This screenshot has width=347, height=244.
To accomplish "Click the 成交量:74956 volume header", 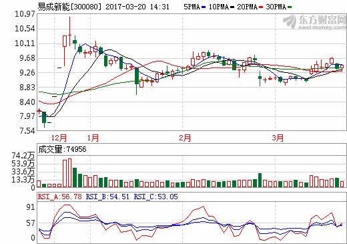I will [62, 149].
